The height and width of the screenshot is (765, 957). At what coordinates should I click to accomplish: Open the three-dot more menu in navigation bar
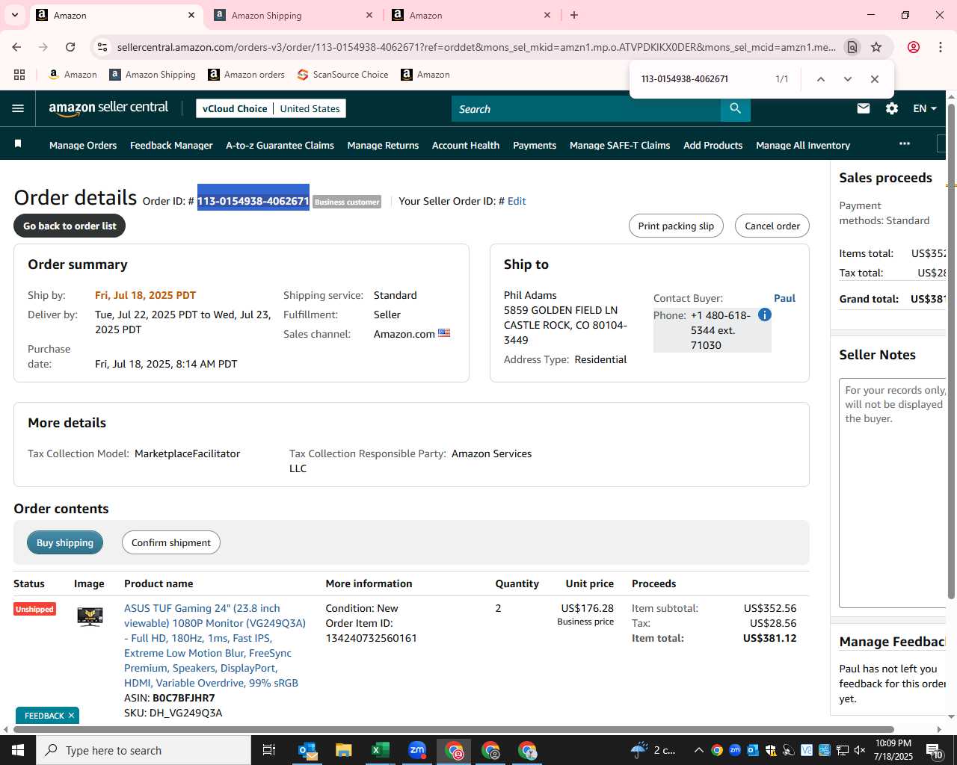tap(905, 143)
